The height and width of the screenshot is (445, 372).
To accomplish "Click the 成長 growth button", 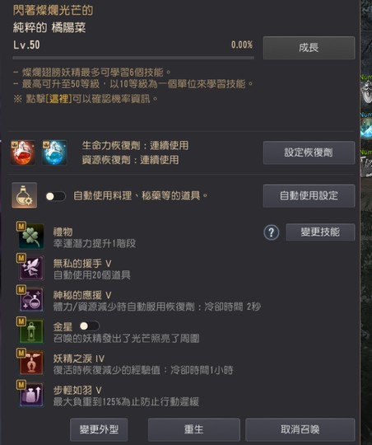I will coord(309,48).
